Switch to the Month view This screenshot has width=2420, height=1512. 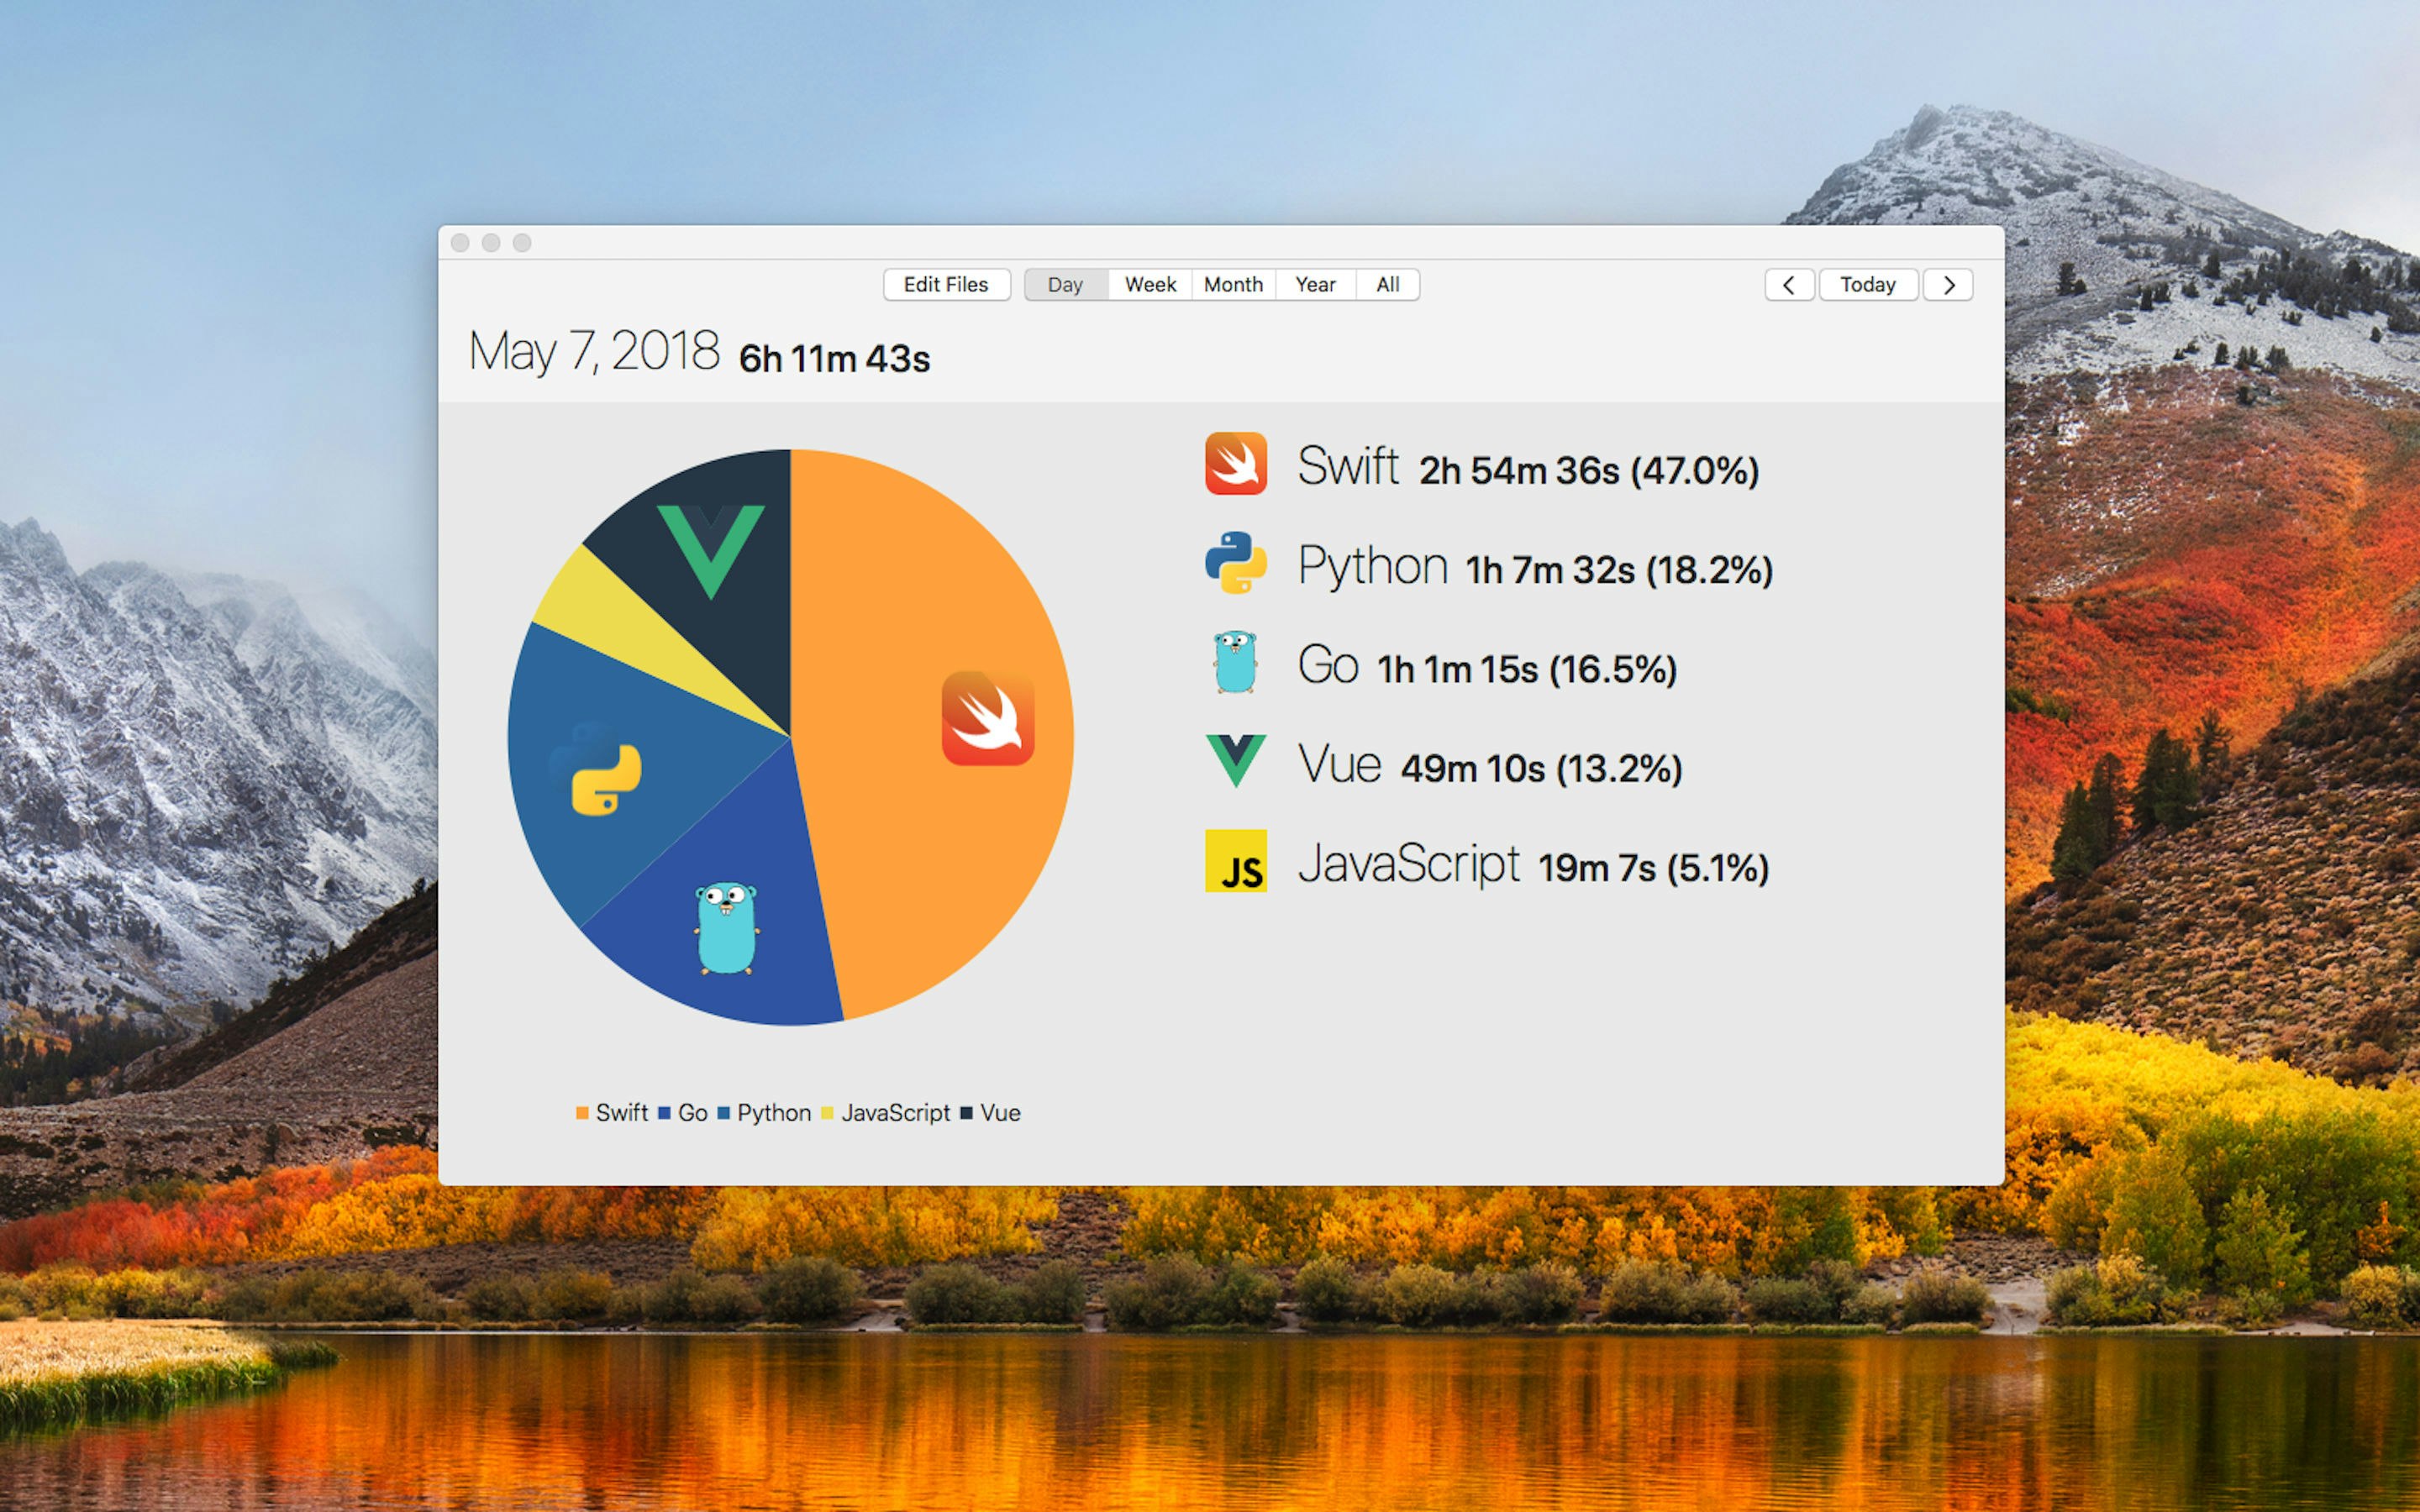pyautogui.click(x=1234, y=285)
